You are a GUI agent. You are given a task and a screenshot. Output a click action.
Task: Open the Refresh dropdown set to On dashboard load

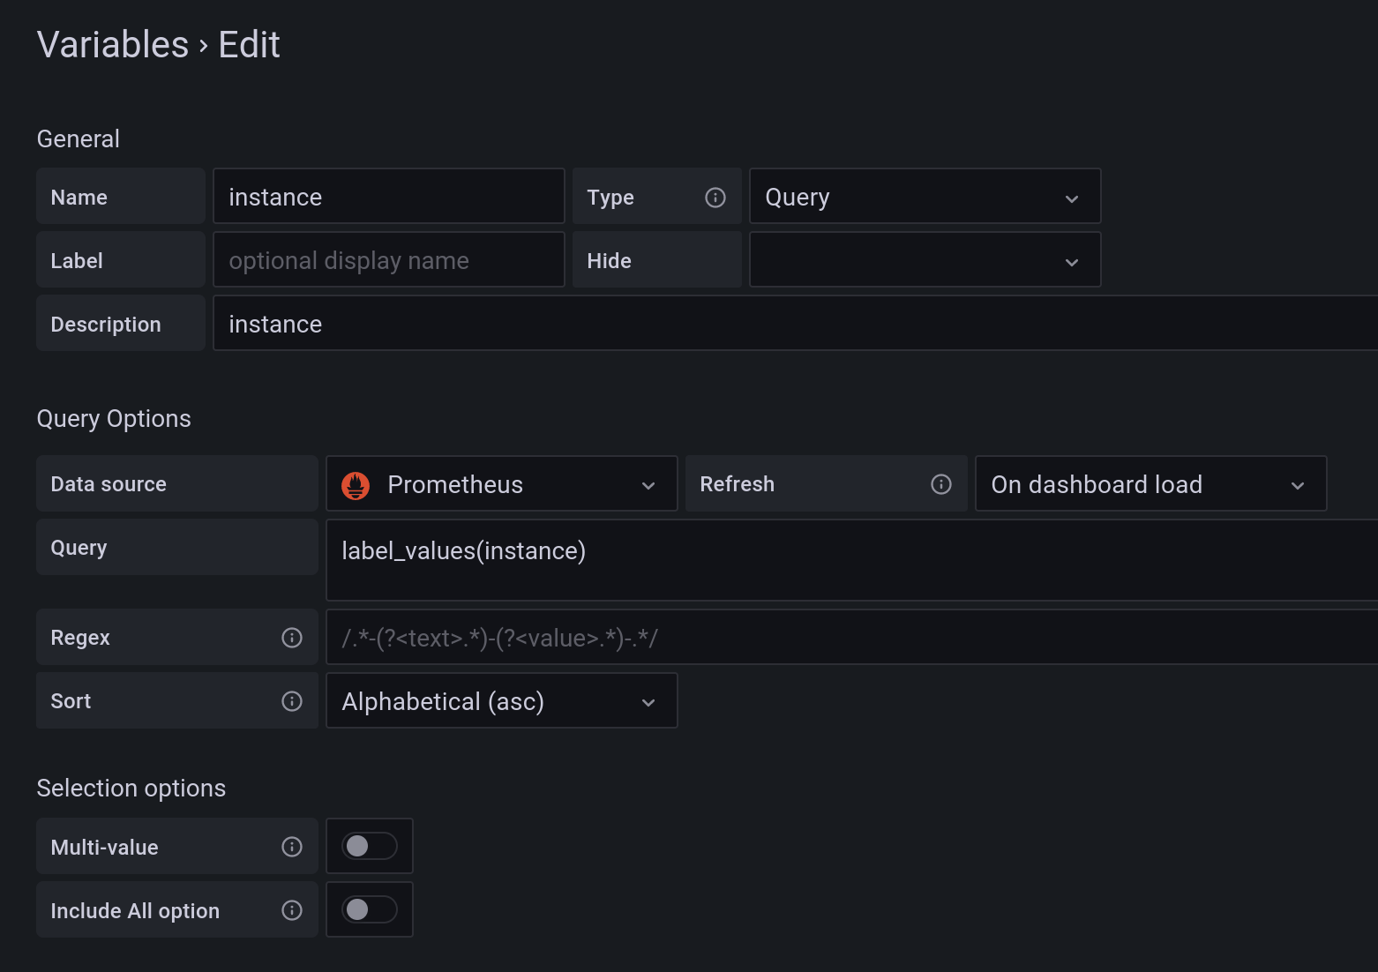pyautogui.click(x=1150, y=483)
